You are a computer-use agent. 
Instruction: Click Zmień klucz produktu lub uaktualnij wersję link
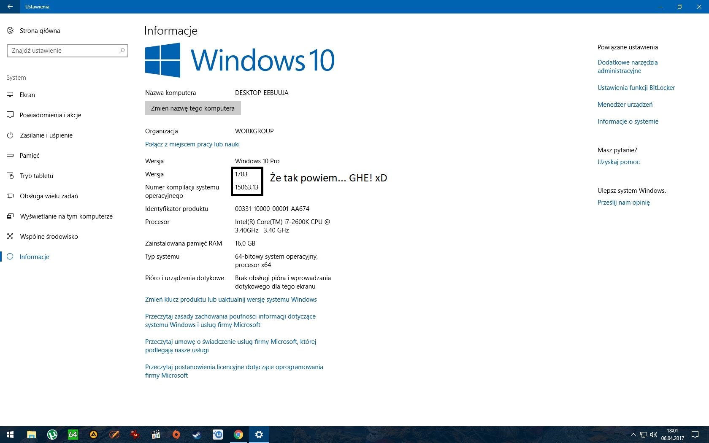tap(231, 300)
